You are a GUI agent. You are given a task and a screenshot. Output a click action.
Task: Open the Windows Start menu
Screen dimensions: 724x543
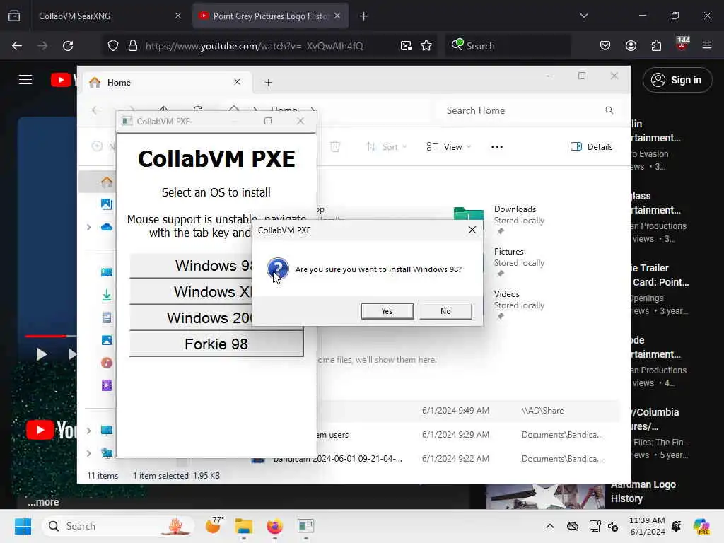click(x=23, y=526)
